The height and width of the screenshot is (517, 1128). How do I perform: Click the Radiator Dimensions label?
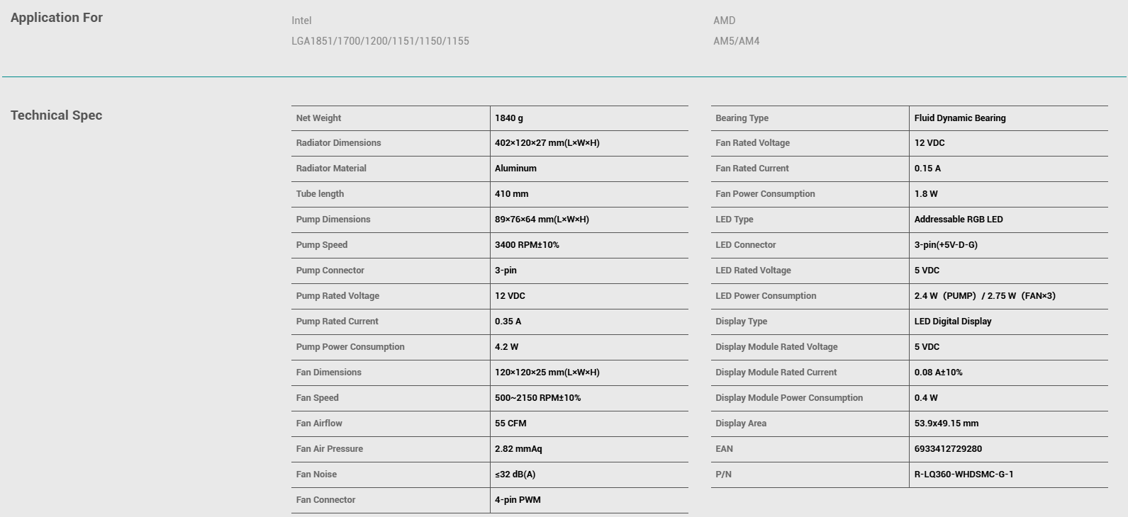[x=338, y=143]
